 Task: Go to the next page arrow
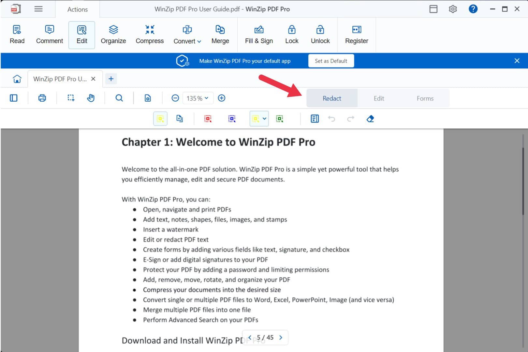(281, 337)
